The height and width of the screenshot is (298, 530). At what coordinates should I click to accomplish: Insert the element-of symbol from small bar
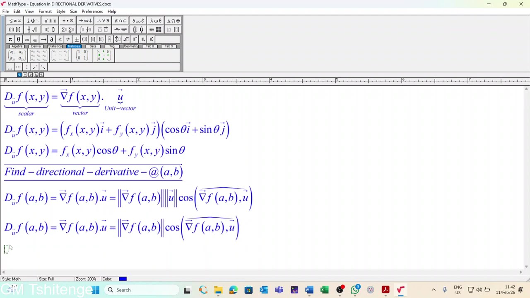click(35, 39)
